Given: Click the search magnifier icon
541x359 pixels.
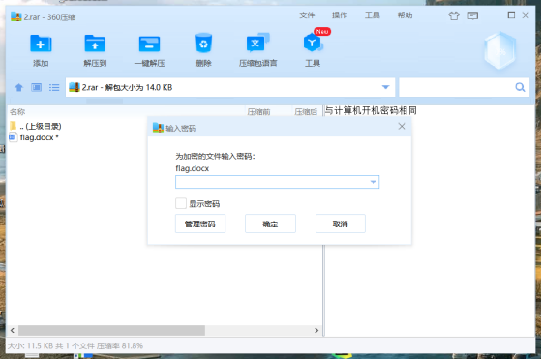Looking at the screenshot, I should click(x=520, y=87).
